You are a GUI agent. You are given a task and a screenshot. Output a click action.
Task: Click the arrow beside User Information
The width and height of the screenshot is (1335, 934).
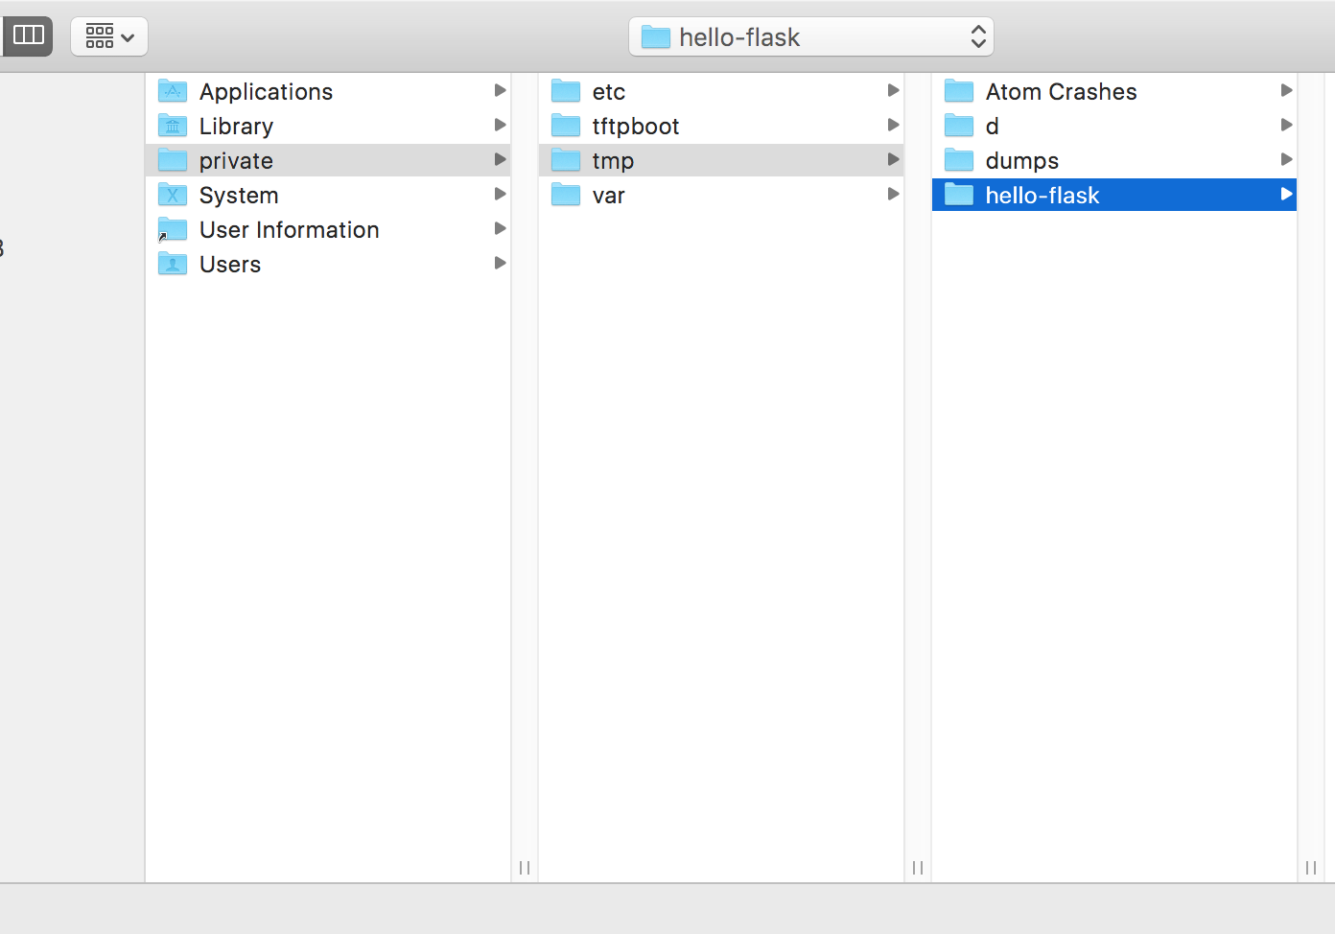pos(500,228)
